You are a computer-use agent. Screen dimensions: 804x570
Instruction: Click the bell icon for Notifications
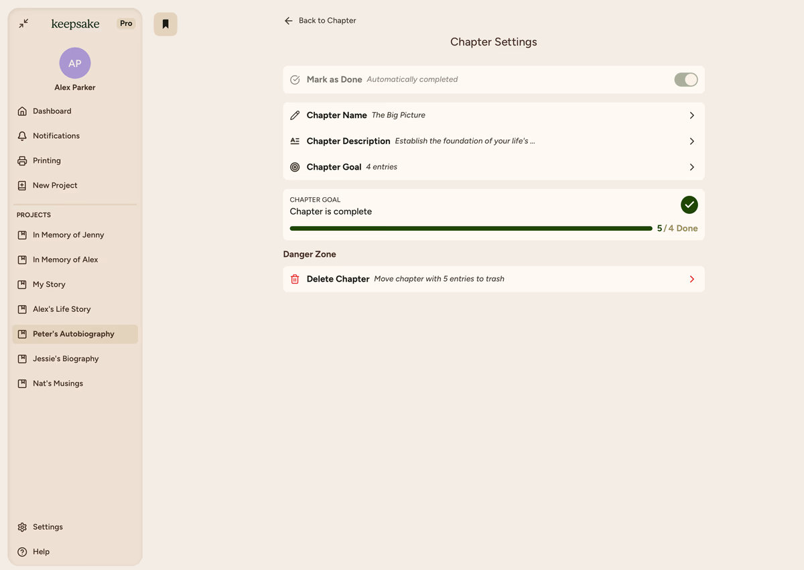pos(22,136)
